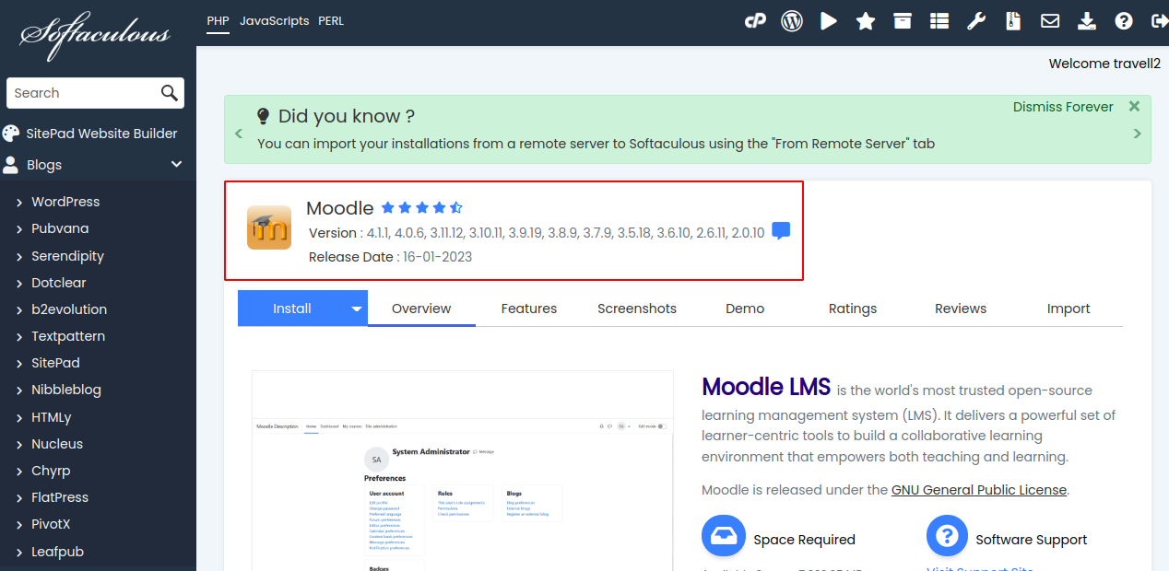Open the zip file Backups icon
The width and height of the screenshot is (1169, 571).
(x=1013, y=20)
